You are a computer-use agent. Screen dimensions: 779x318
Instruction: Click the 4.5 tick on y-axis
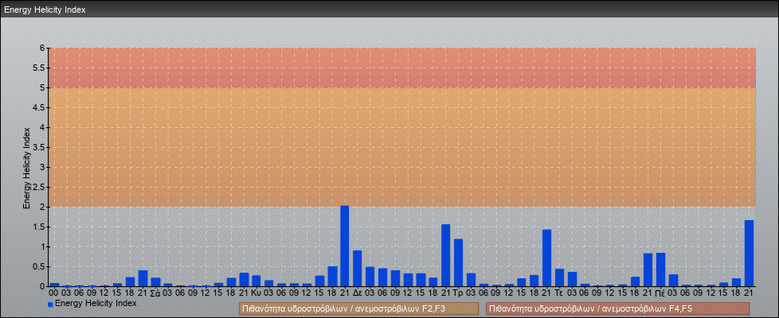[39, 107]
